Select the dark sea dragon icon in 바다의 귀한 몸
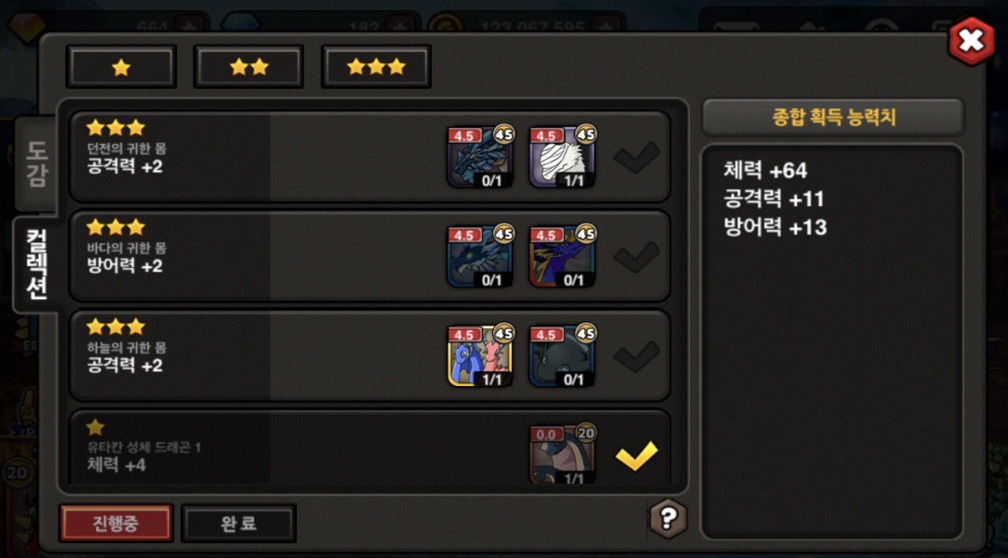The height and width of the screenshot is (558, 1008). [480, 257]
